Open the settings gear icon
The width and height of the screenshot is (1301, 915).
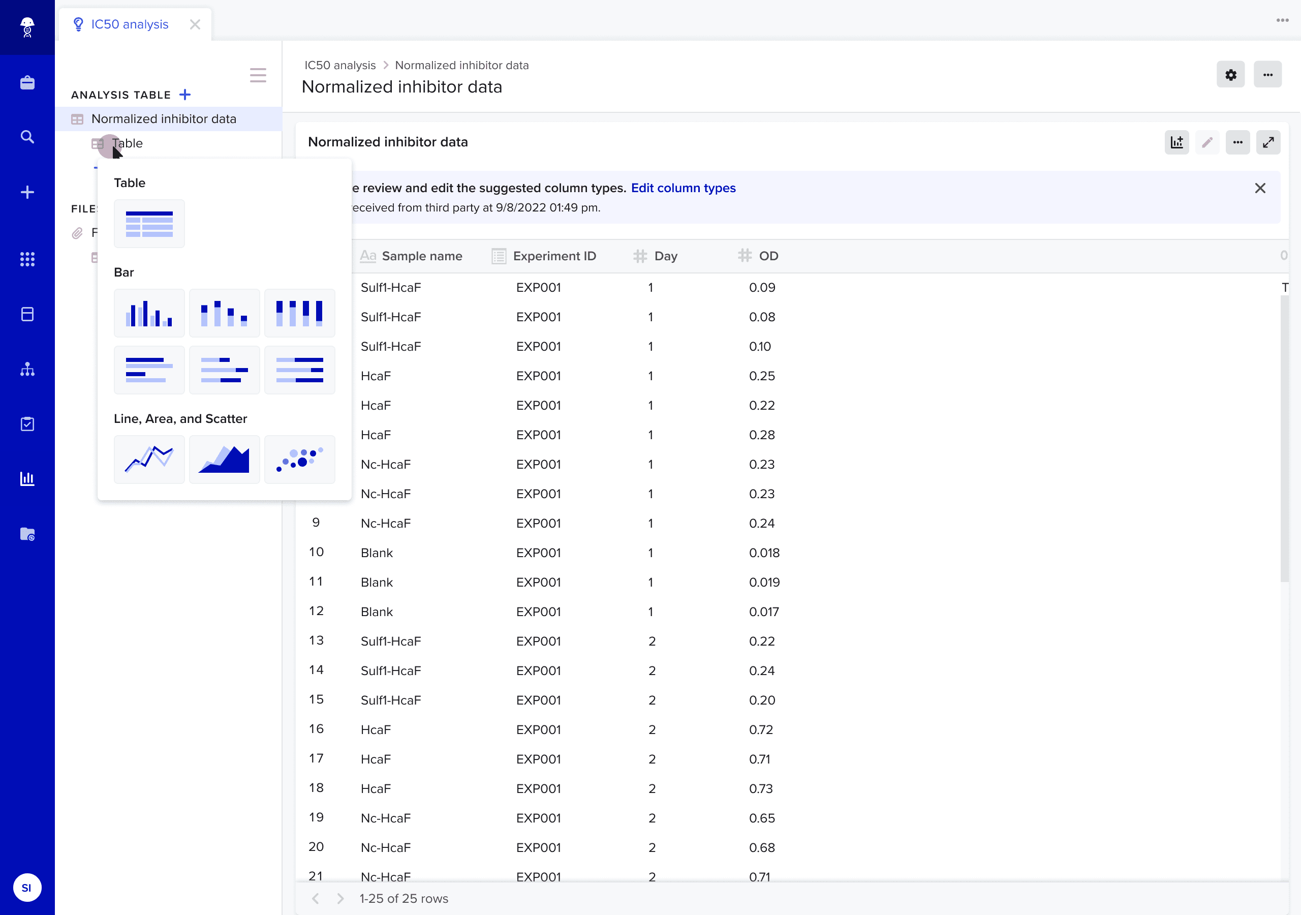[x=1230, y=75]
